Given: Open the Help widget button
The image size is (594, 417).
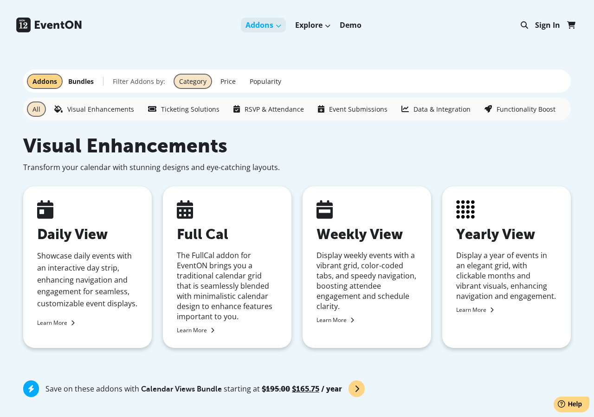Looking at the screenshot, I should click(571, 404).
